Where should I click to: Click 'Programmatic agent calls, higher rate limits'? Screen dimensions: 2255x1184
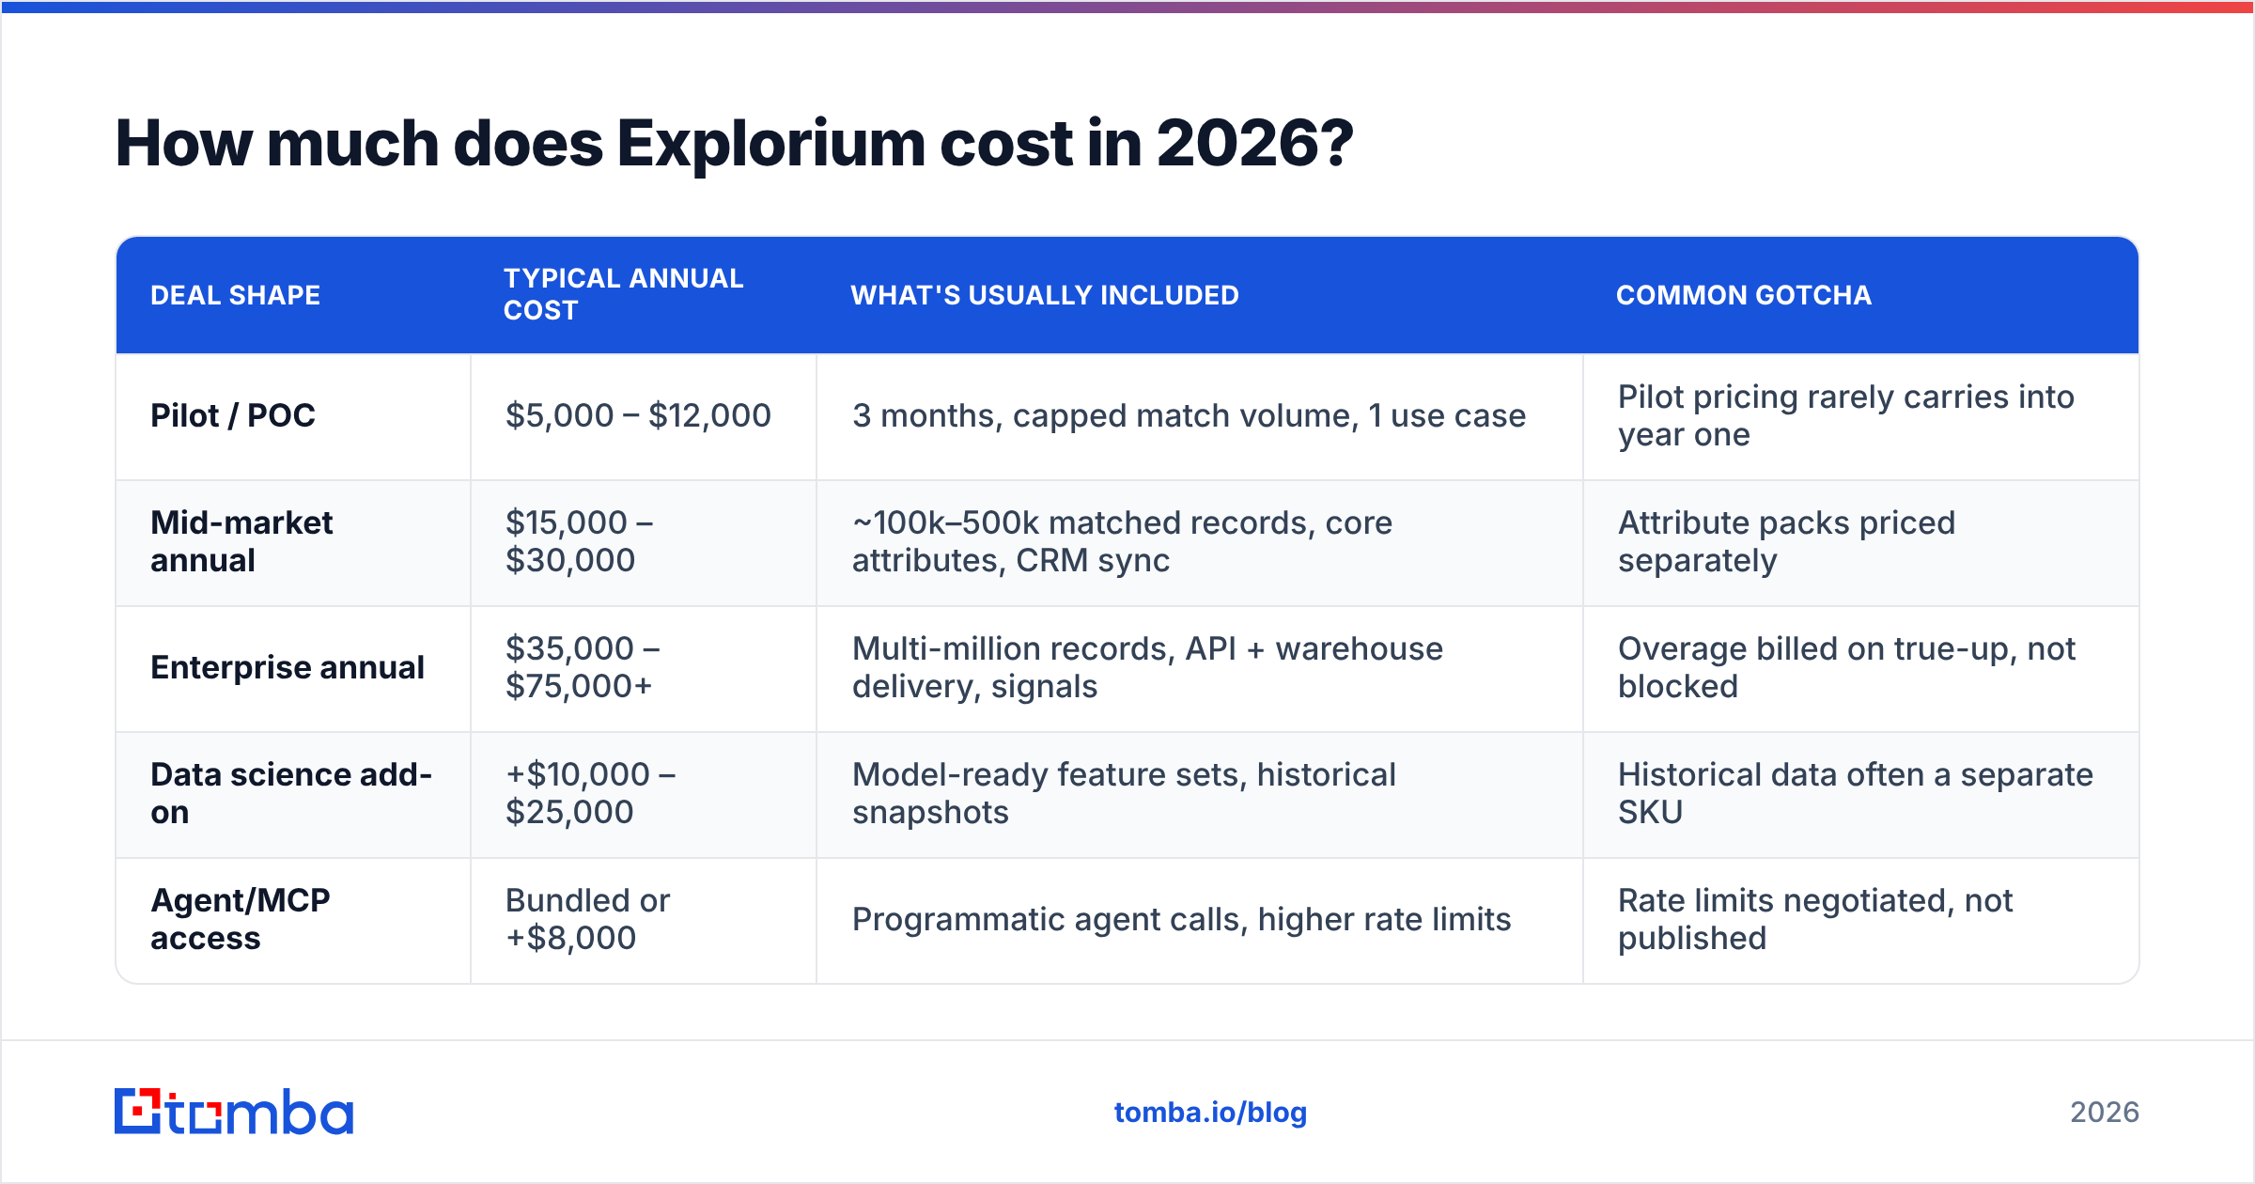(1181, 919)
